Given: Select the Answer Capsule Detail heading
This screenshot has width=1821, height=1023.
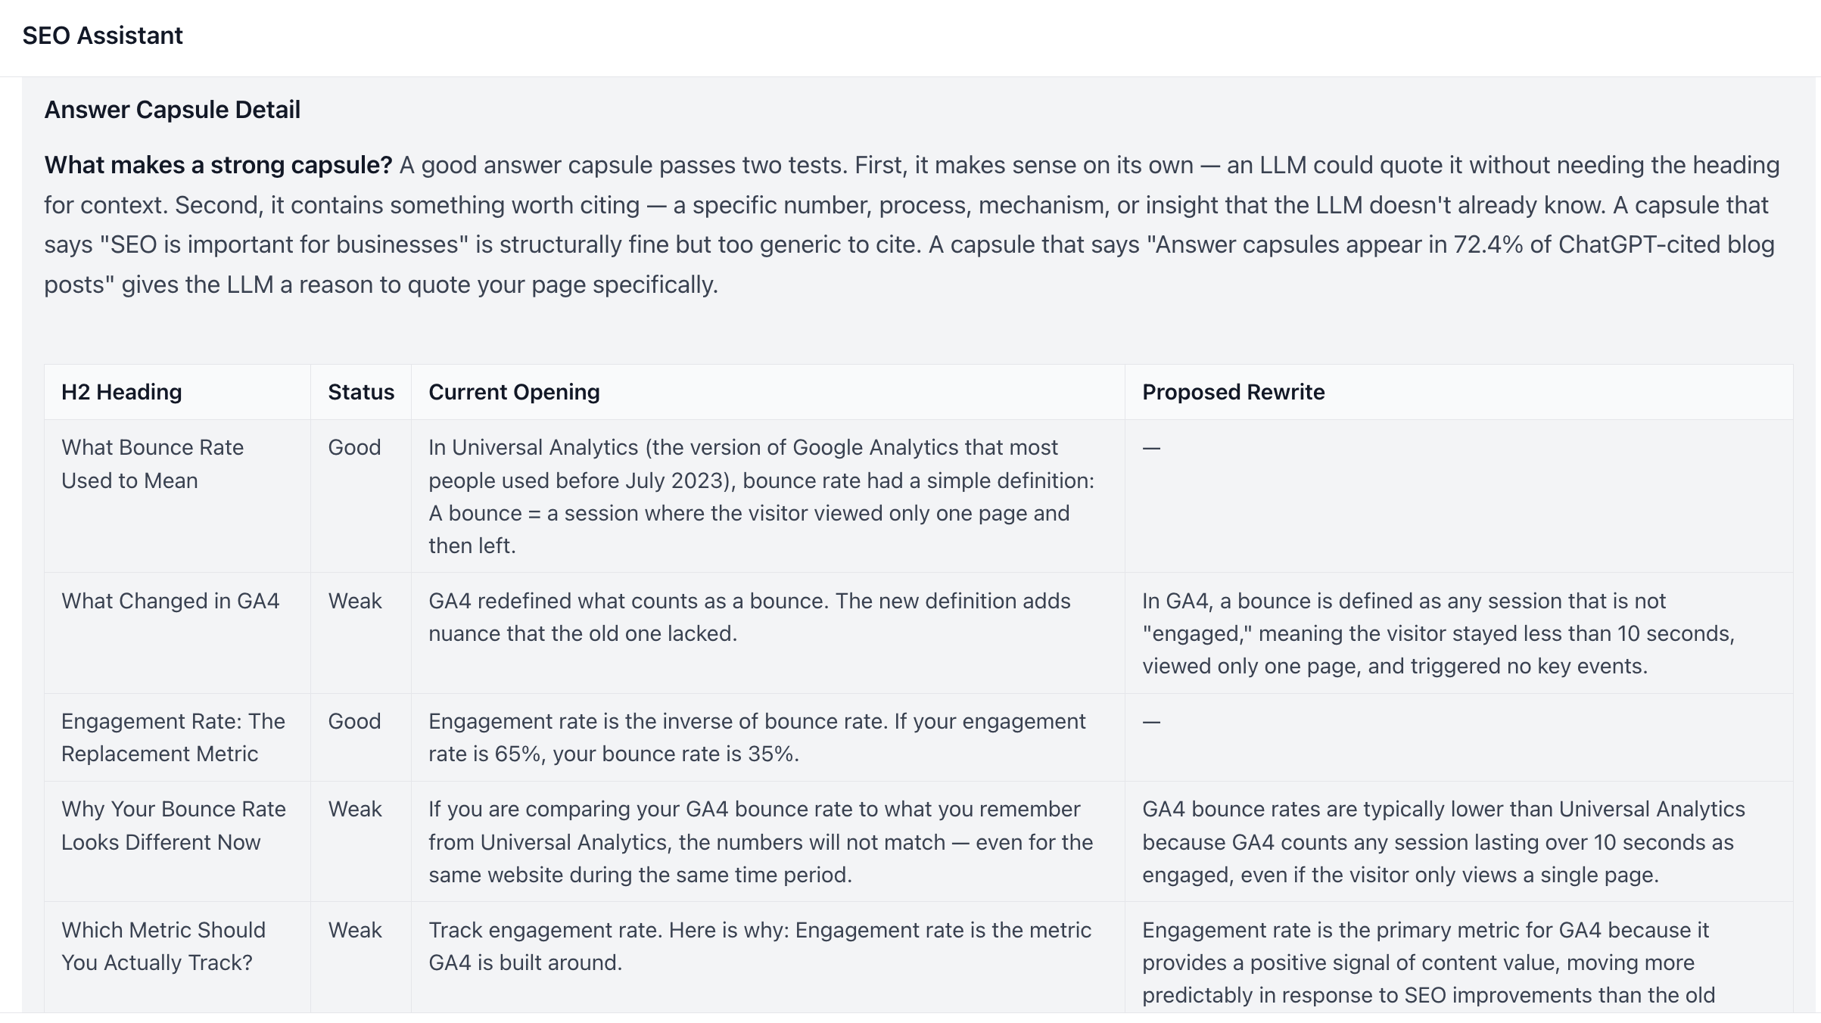Looking at the screenshot, I should (172, 110).
